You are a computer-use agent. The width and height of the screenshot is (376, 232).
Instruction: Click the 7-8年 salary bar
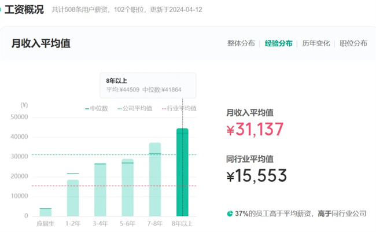point(155,179)
